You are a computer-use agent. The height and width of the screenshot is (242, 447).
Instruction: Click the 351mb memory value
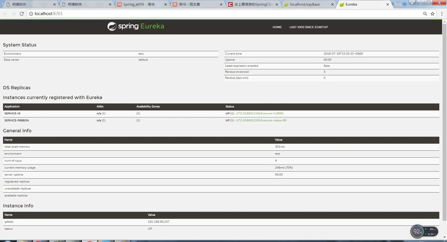[x=280, y=147]
